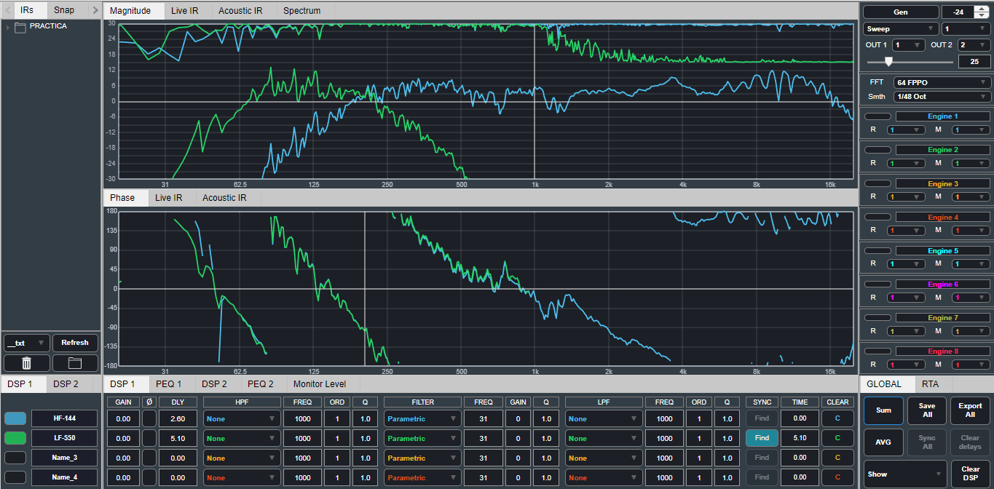The height and width of the screenshot is (489, 994).
Task: Open Engine 3 M input dropdown
Action: click(971, 196)
